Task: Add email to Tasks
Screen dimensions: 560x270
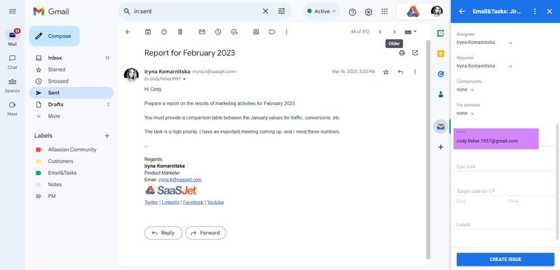Action: (x=234, y=32)
